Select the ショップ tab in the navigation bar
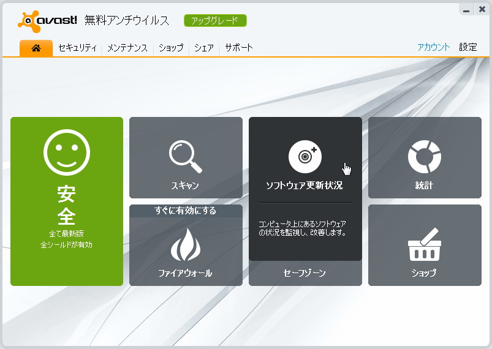This screenshot has height=349, width=492. click(171, 48)
